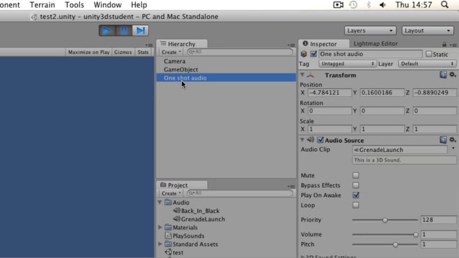Open the Inspector panel options menu icon
Viewport: 459px width, 258px height.
(453, 45)
